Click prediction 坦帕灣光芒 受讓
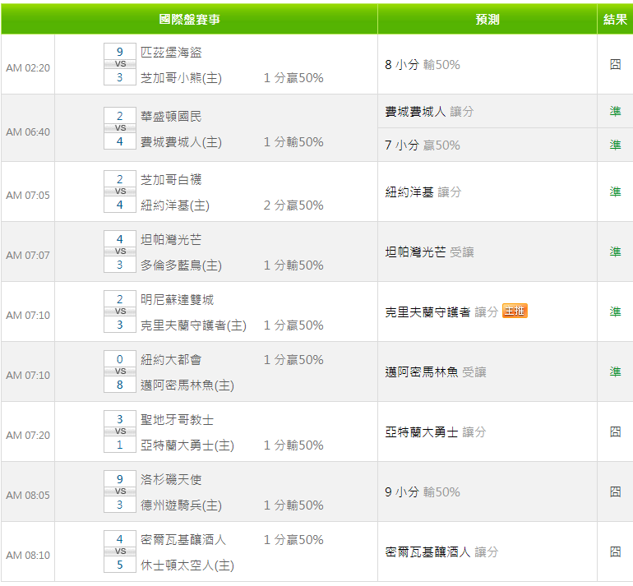This screenshot has height=586, width=633. [x=429, y=252]
